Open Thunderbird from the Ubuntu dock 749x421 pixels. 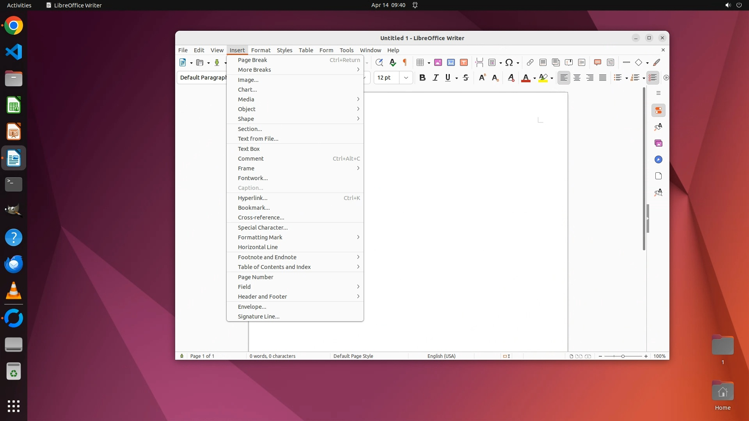tap(14, 264)
